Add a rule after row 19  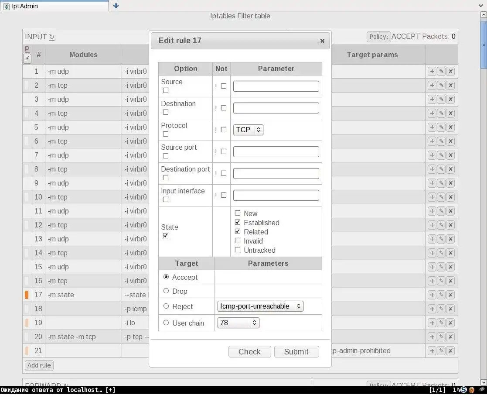[432, 323]
